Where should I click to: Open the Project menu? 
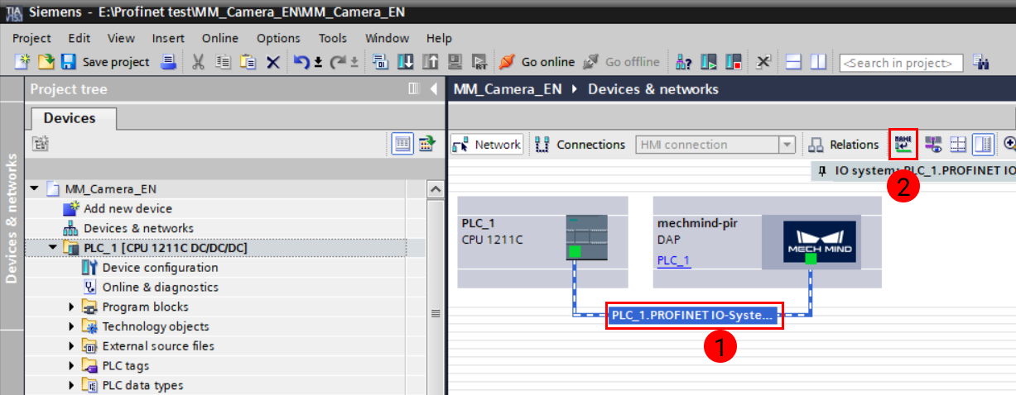coord(32,38)
